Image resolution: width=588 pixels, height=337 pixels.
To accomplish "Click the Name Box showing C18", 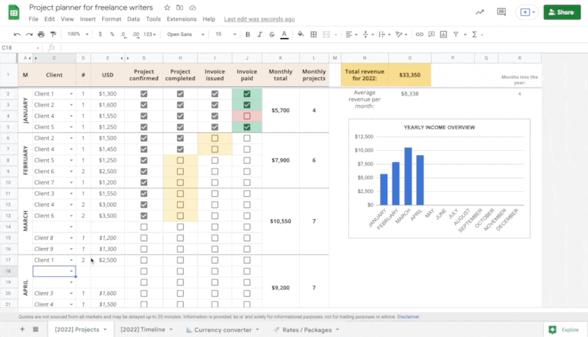I will point(15,48).
